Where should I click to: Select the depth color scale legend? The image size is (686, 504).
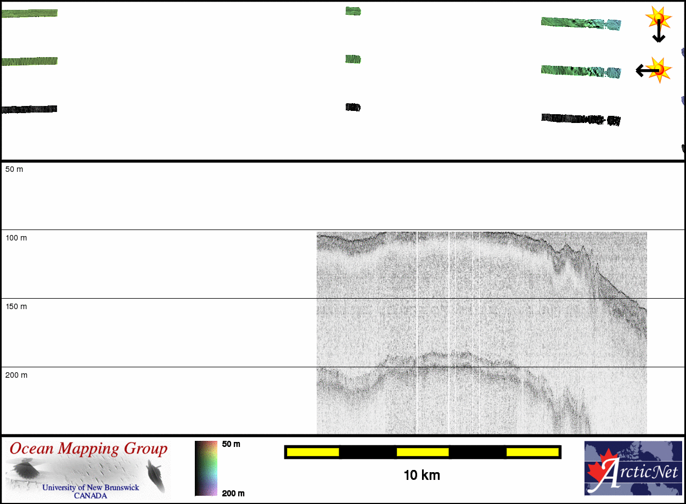tap(206, 468)
